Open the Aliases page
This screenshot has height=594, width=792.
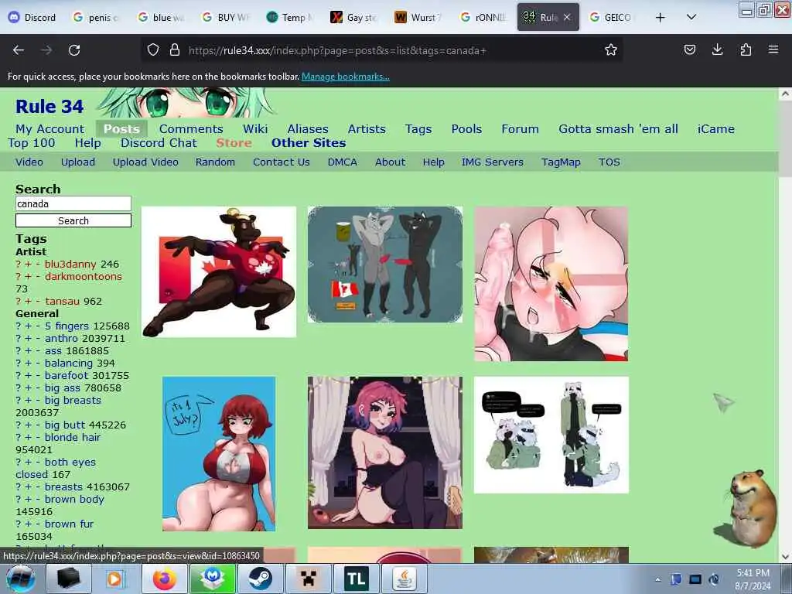tap(308, 129)
